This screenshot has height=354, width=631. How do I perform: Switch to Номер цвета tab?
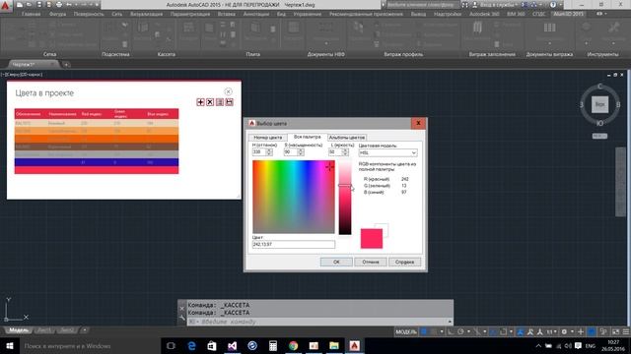(267, 138)
